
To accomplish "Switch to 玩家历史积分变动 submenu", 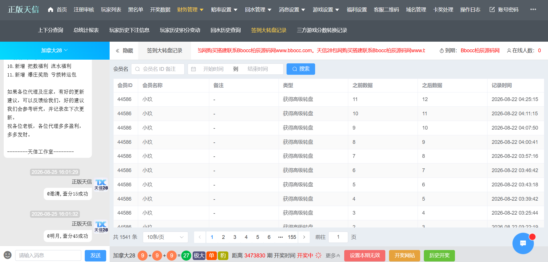I will click(x=180, y=30).
